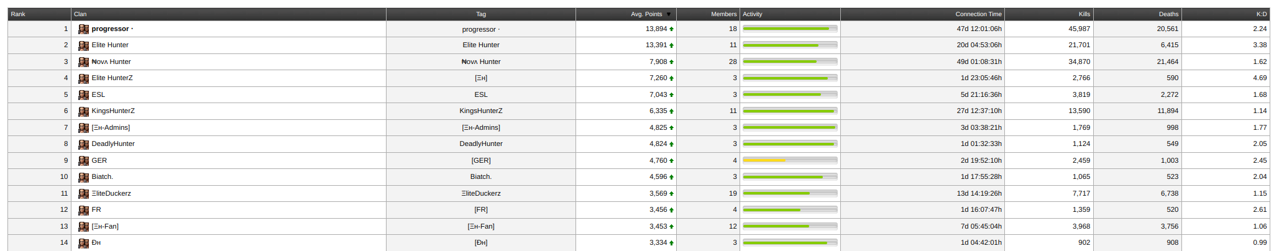Click the clan icon beside progressor
The width and height of the screenshot is (1279, 251).
click(x=83, y=29)
